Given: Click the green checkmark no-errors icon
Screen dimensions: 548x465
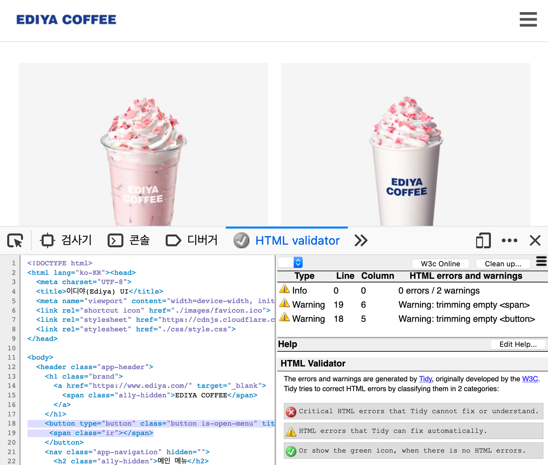Looking at the screenshot, I should tap(291, 451).
